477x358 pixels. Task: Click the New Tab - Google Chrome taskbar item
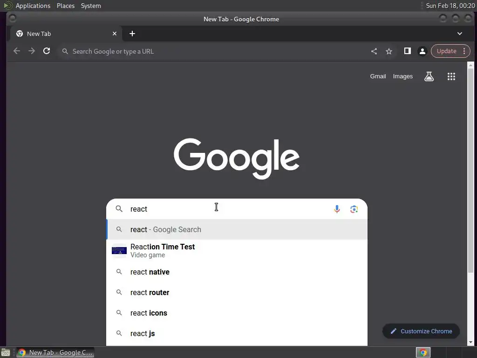tap(55, 352)
